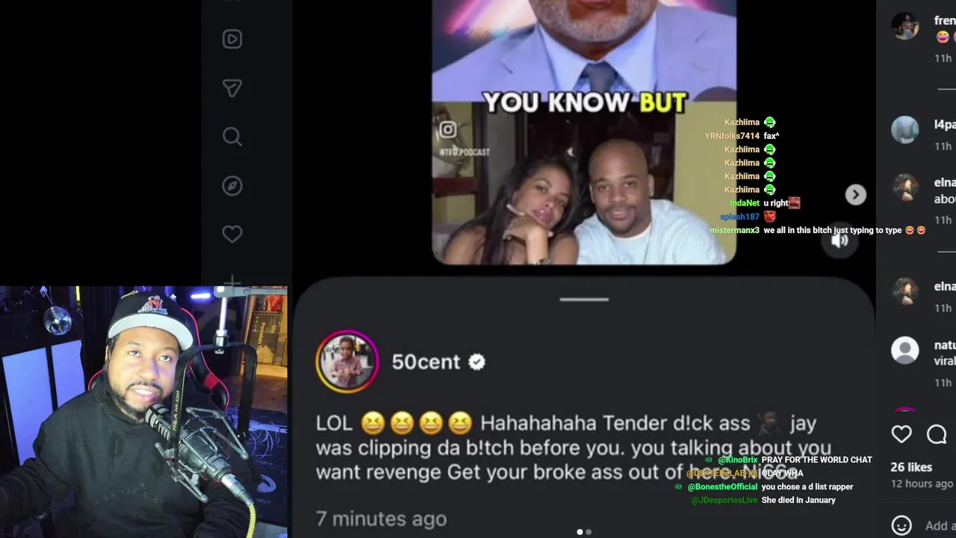
Task: Open the emoji picker smiley icon
Action: point(902,525)
